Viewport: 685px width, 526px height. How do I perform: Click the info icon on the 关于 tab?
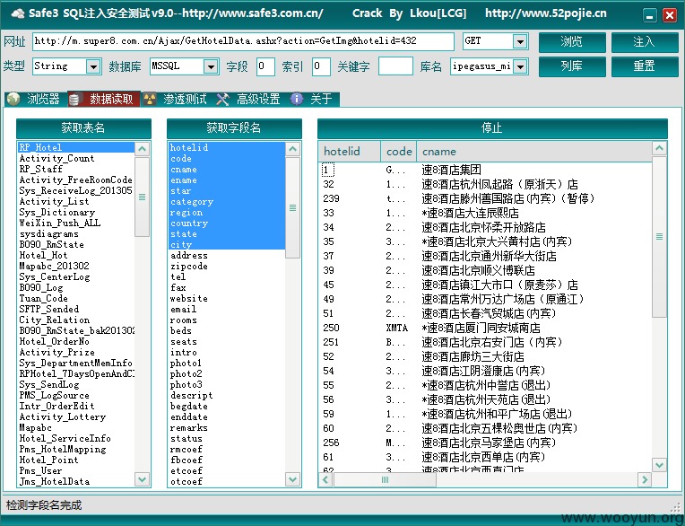(x=297, y=100)
